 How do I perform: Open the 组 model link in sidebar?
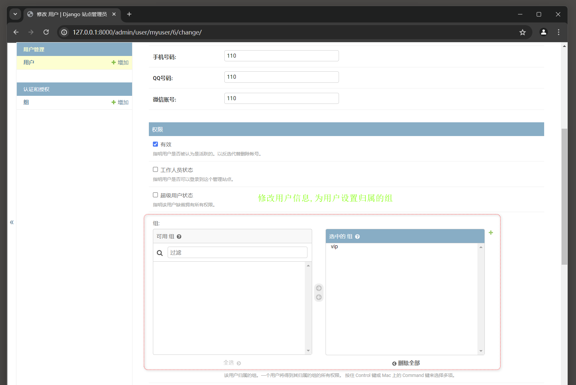[26, 102]
